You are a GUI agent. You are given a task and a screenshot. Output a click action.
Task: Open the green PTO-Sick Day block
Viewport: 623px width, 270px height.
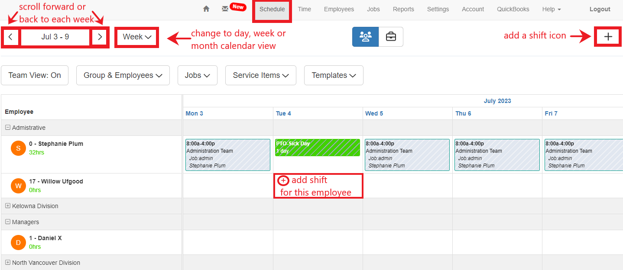click(x=318, y=148)
